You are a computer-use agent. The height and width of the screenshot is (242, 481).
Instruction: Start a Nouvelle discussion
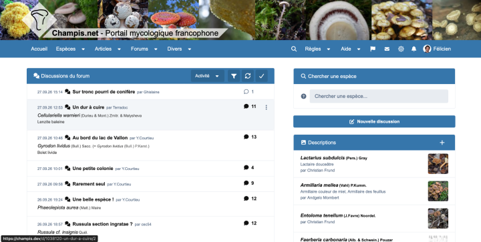tap(374, 121)
